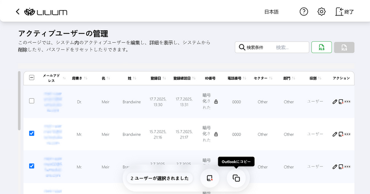370x194 pixels.
Task: Sort by 部門 column
Action: pos(293,78)
